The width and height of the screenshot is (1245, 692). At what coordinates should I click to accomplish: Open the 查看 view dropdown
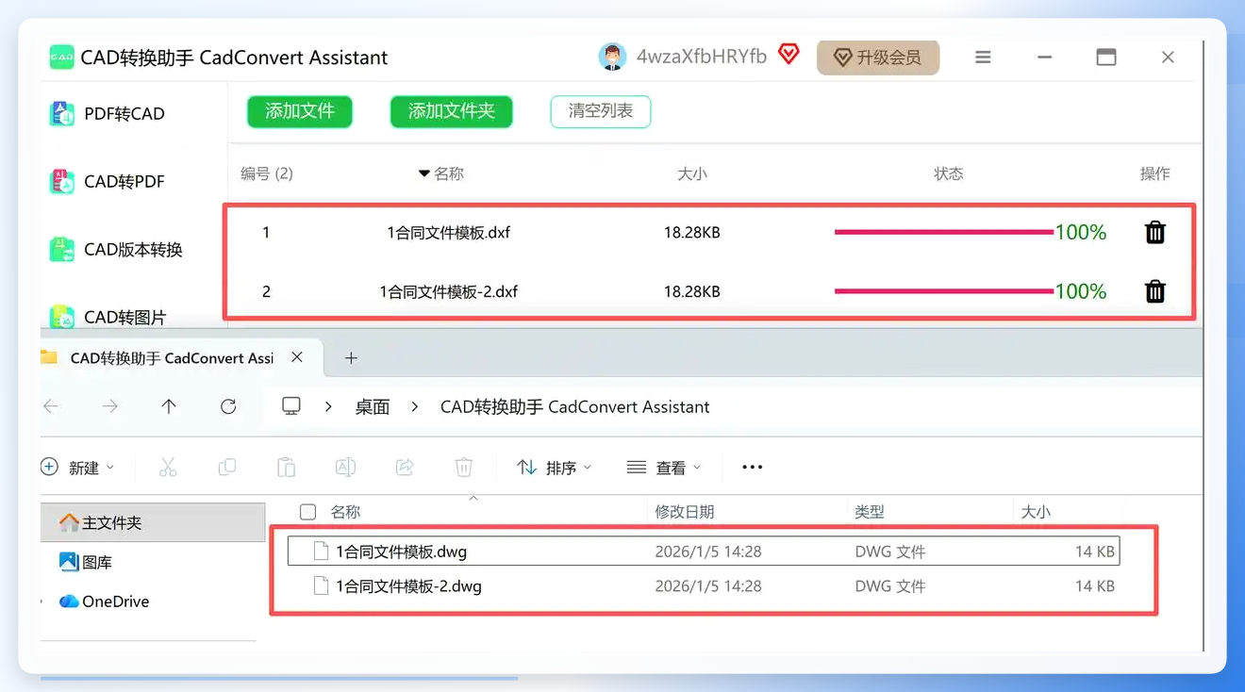(x=665, y=468)
